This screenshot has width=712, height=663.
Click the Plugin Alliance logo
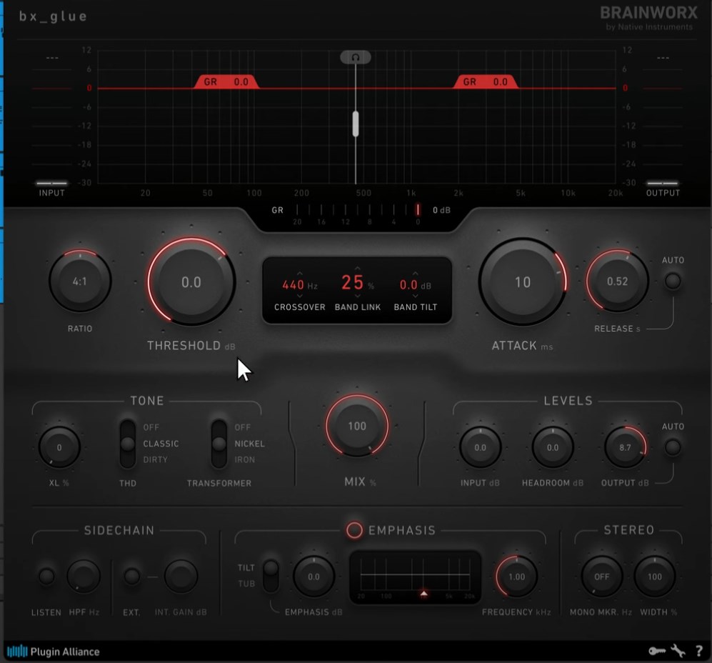click(x=54, y=651)
